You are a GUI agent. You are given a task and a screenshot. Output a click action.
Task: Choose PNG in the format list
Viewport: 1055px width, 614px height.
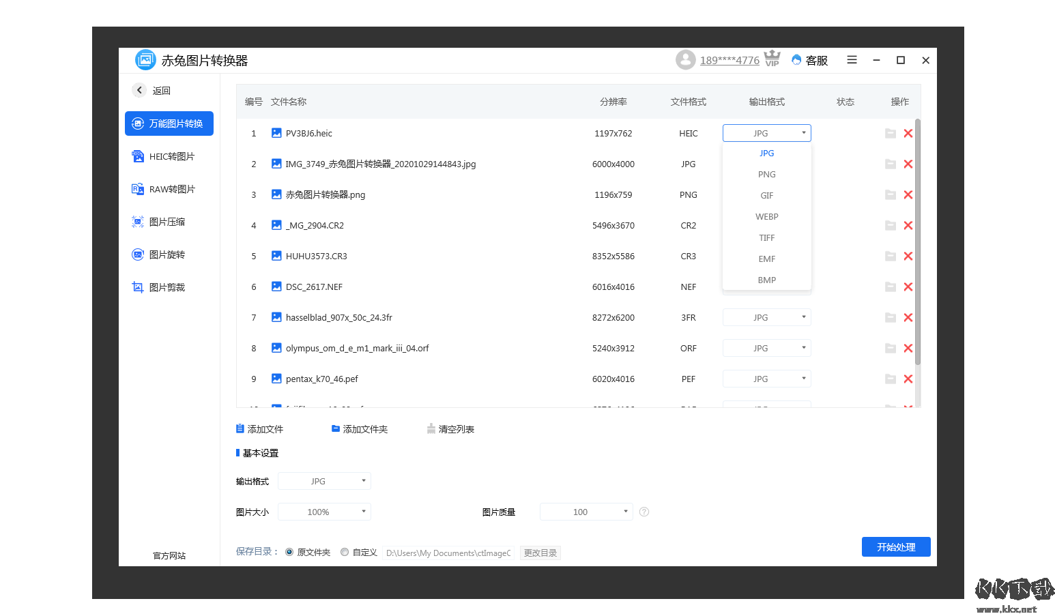click(767, 175)
